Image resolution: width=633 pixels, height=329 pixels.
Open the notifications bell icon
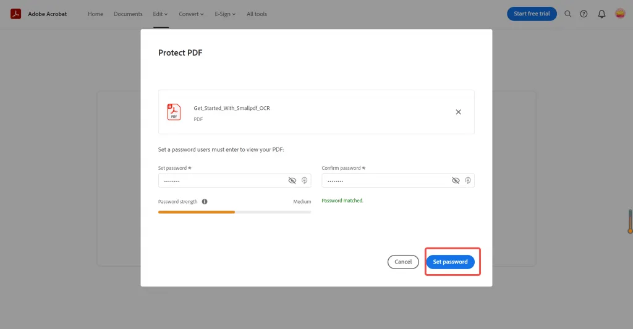601,14
